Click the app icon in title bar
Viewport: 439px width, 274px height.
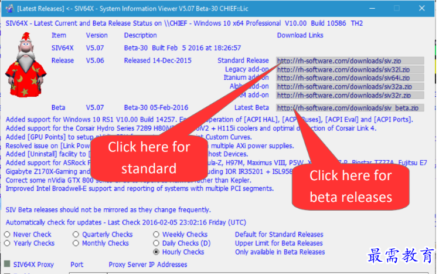[x=10, y=8]
